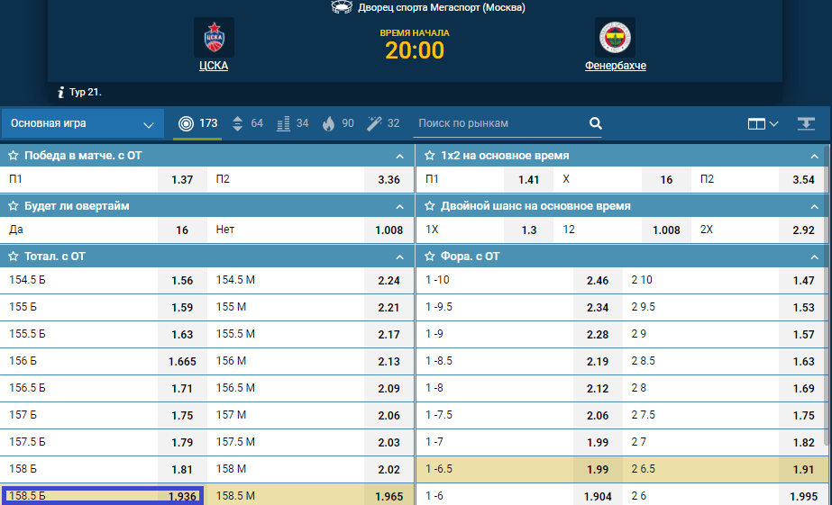Click the magnifier search icon

(x=595, y=123)
